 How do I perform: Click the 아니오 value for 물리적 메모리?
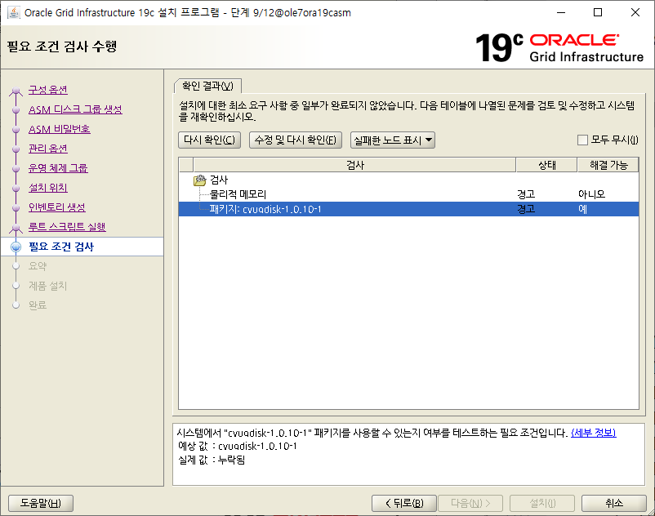[591, 194]
